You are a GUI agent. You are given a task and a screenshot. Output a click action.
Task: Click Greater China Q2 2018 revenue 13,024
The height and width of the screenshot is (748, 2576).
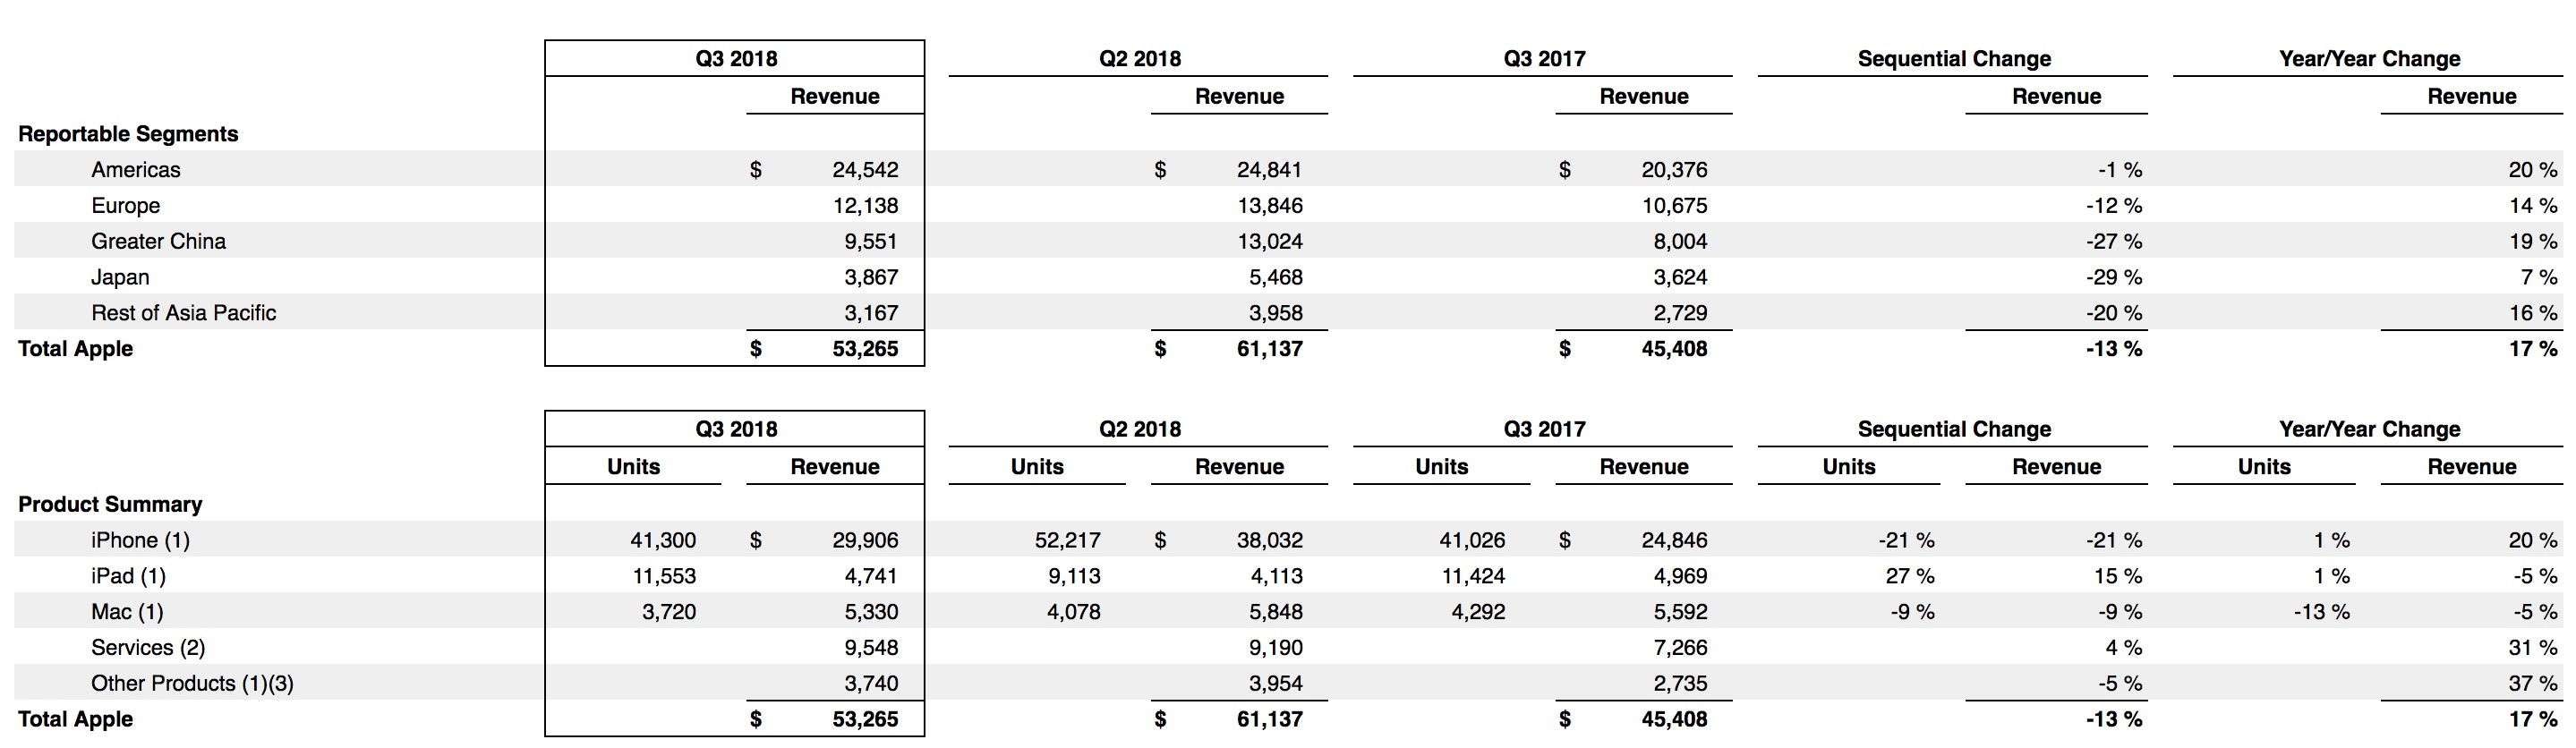(1269, 242)
